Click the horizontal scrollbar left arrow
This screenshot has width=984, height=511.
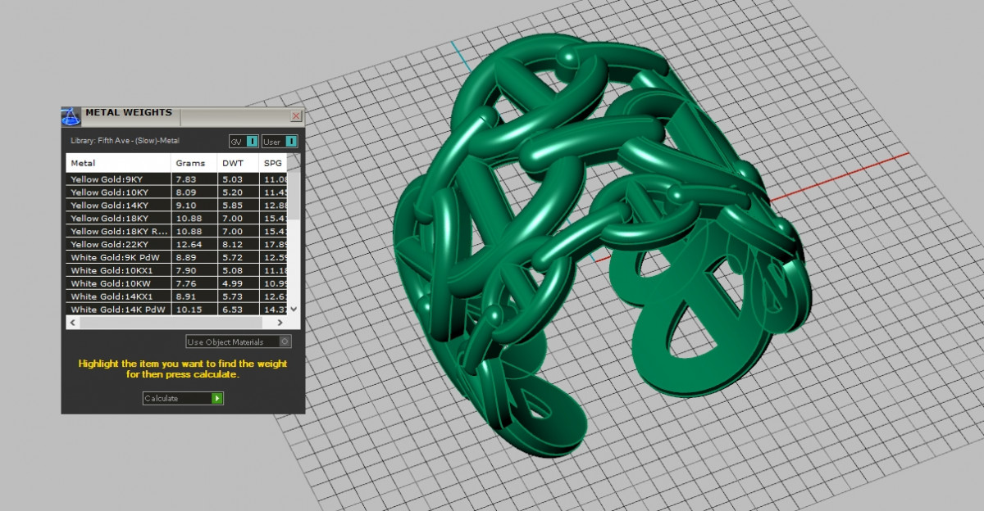coord(71,323)
